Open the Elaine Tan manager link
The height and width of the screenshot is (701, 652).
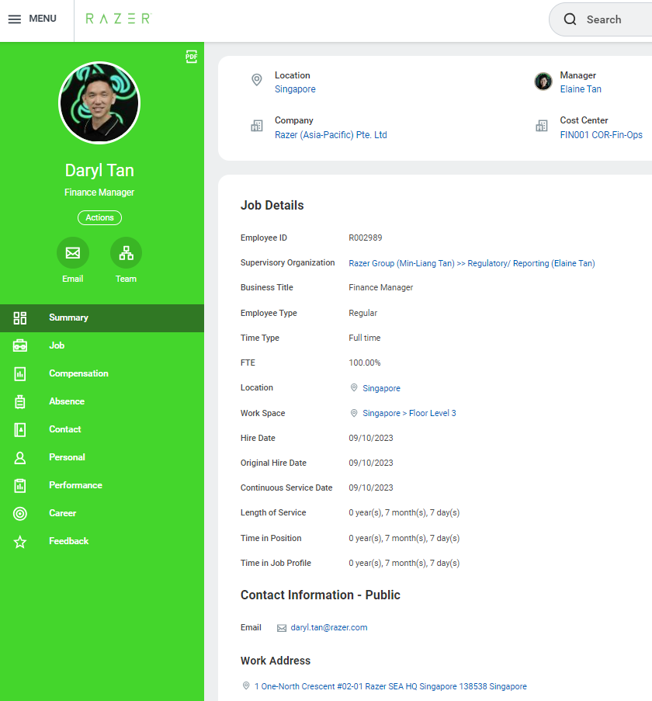point(581,89)
